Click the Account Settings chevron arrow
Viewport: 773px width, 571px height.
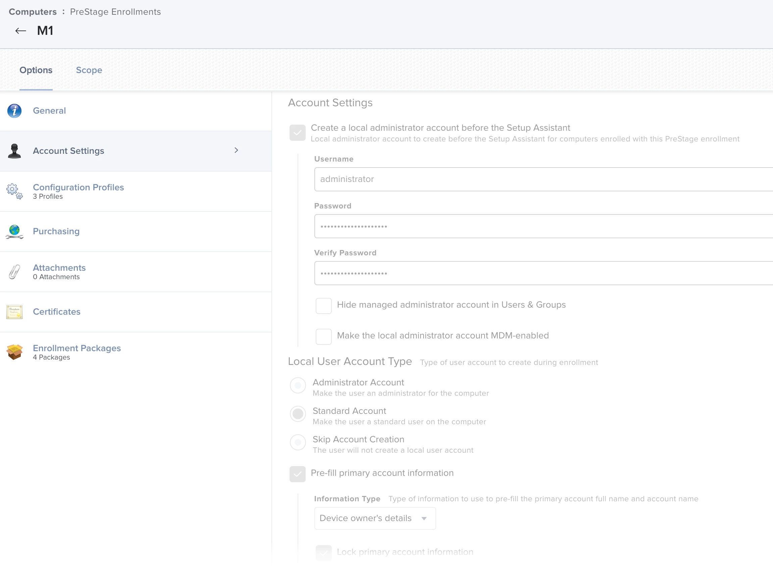(x=236, y=150)
